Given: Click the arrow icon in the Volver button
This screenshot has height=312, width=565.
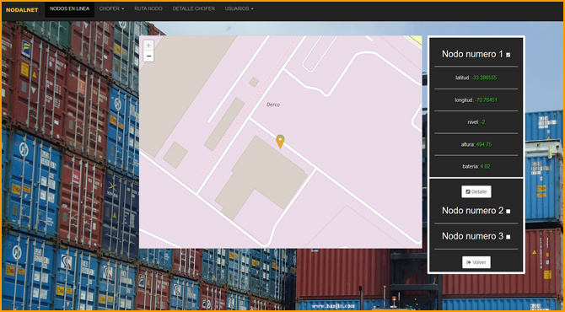Looking at the screenshot, I should point(468,262).
